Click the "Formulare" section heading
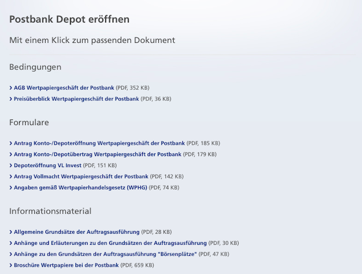 29,122
